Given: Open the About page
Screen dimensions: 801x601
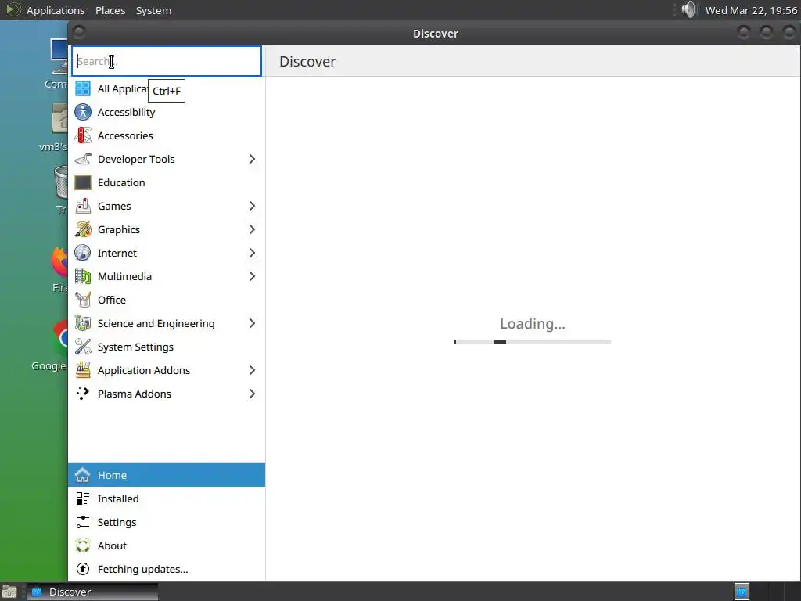Looking at the screenshot, I should [x=167, y=546].
